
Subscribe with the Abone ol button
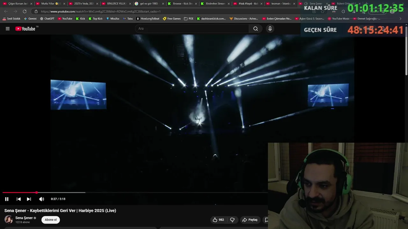tap(51, 220)
